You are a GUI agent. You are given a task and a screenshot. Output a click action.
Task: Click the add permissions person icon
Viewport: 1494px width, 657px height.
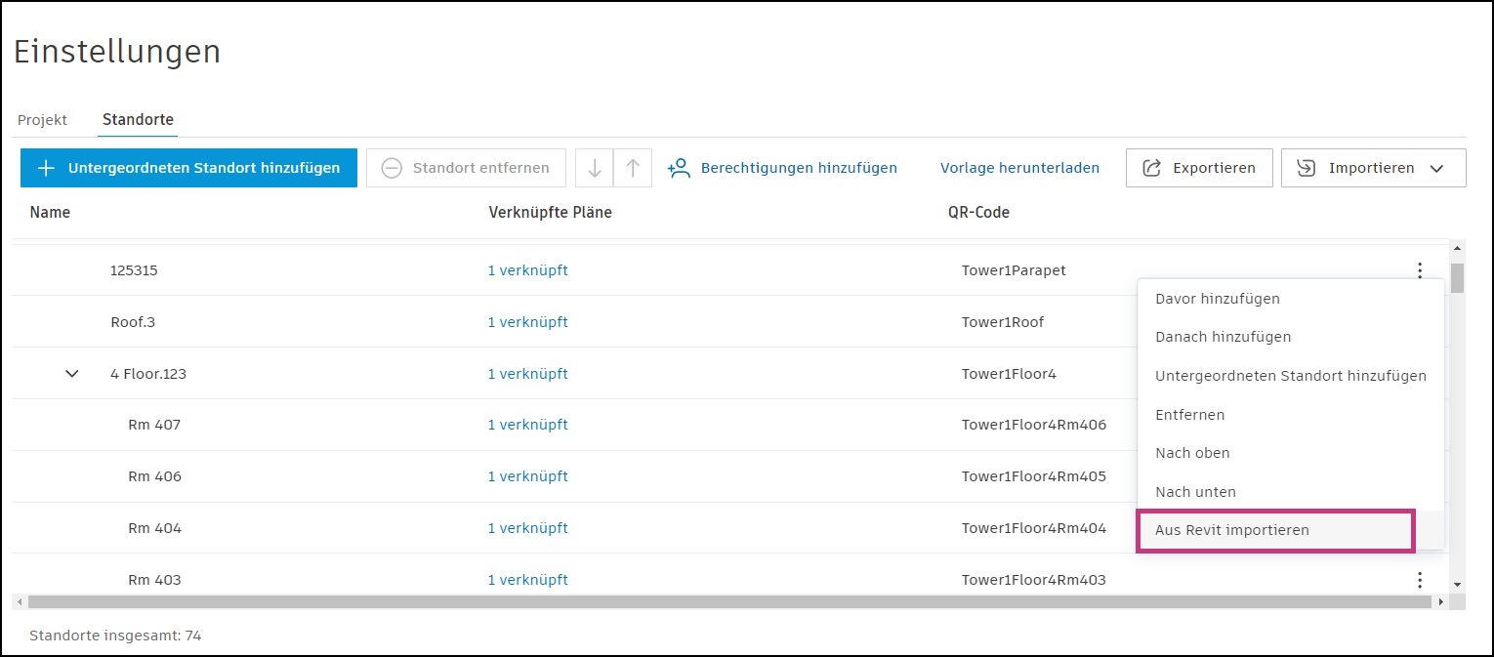(679, 168)
